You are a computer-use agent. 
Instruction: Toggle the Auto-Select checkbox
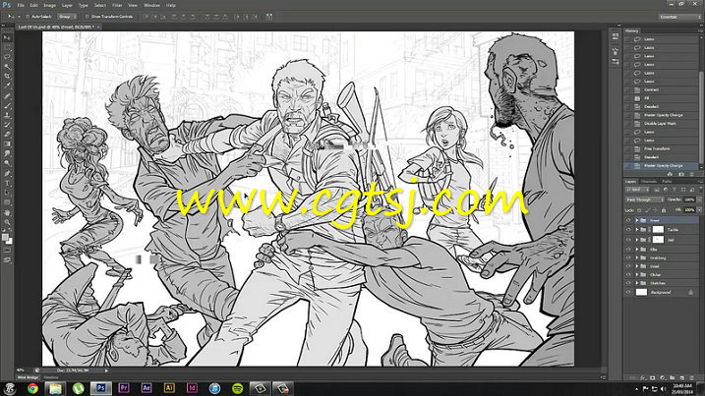tap(28, 17)
